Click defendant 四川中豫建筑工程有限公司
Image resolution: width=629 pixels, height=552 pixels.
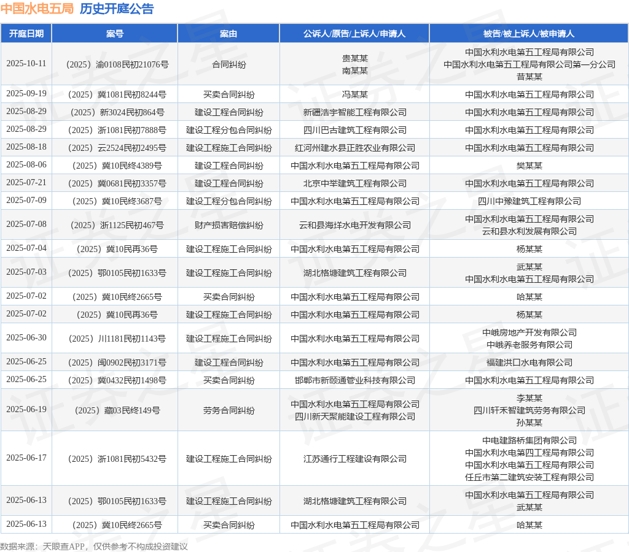529,201
